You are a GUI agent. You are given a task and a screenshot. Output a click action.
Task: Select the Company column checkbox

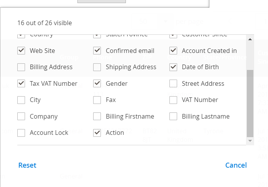pos(21,116)
